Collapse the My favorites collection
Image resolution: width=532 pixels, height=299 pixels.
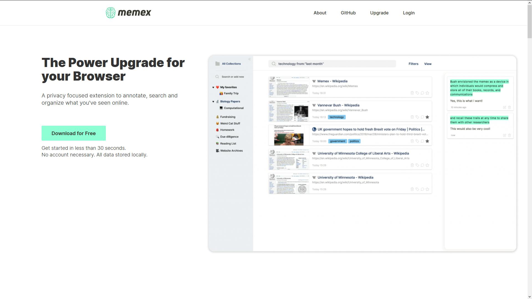coord(213,87)
